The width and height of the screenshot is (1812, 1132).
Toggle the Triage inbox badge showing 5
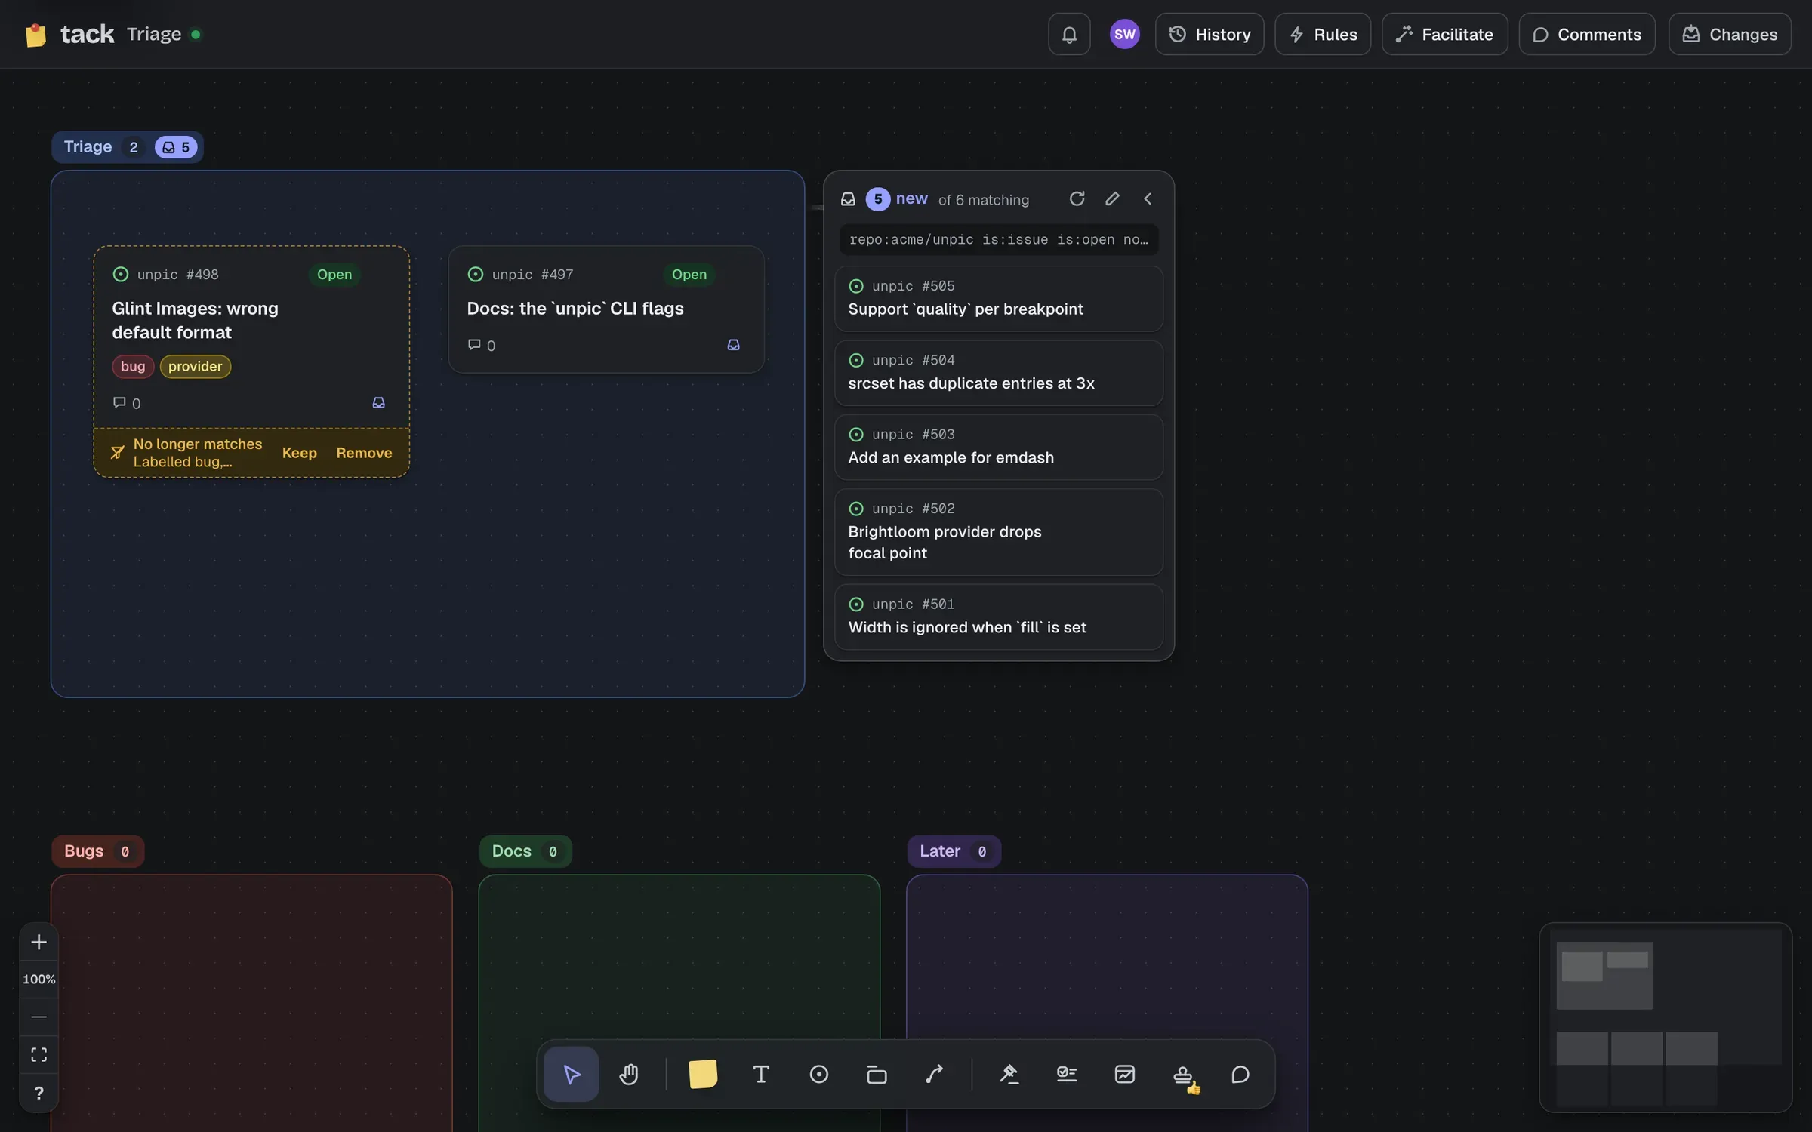[x=176, y=147]
